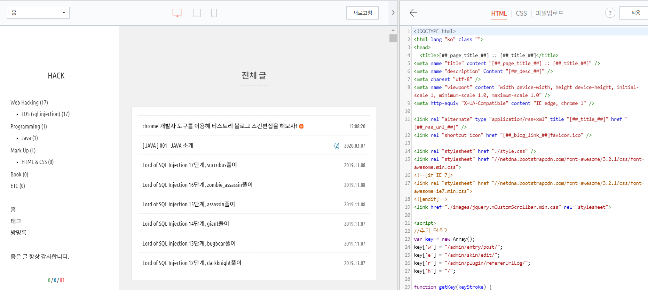The width and height of the screenshot is (648, 290).
Task: Click the new post badge icon
Action: [301, 126]
